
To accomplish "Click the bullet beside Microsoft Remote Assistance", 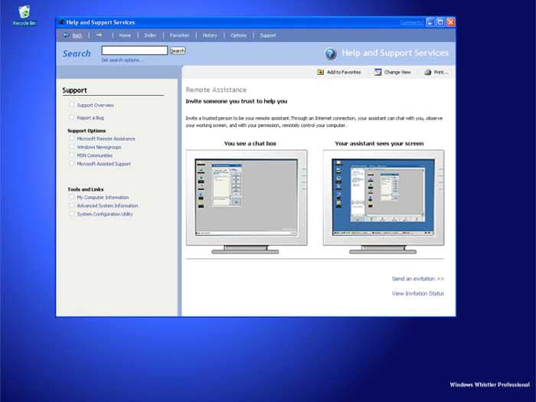I will (71, 139).
